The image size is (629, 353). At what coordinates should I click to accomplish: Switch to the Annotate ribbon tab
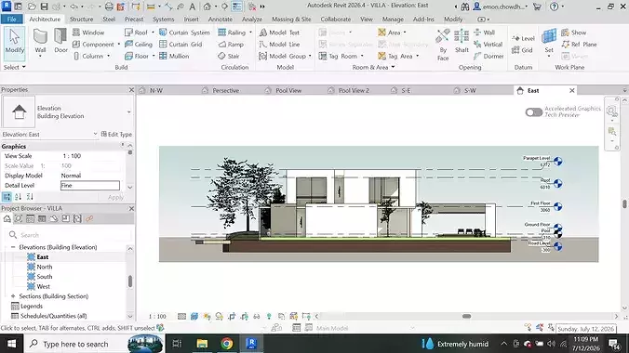(221, 20)
